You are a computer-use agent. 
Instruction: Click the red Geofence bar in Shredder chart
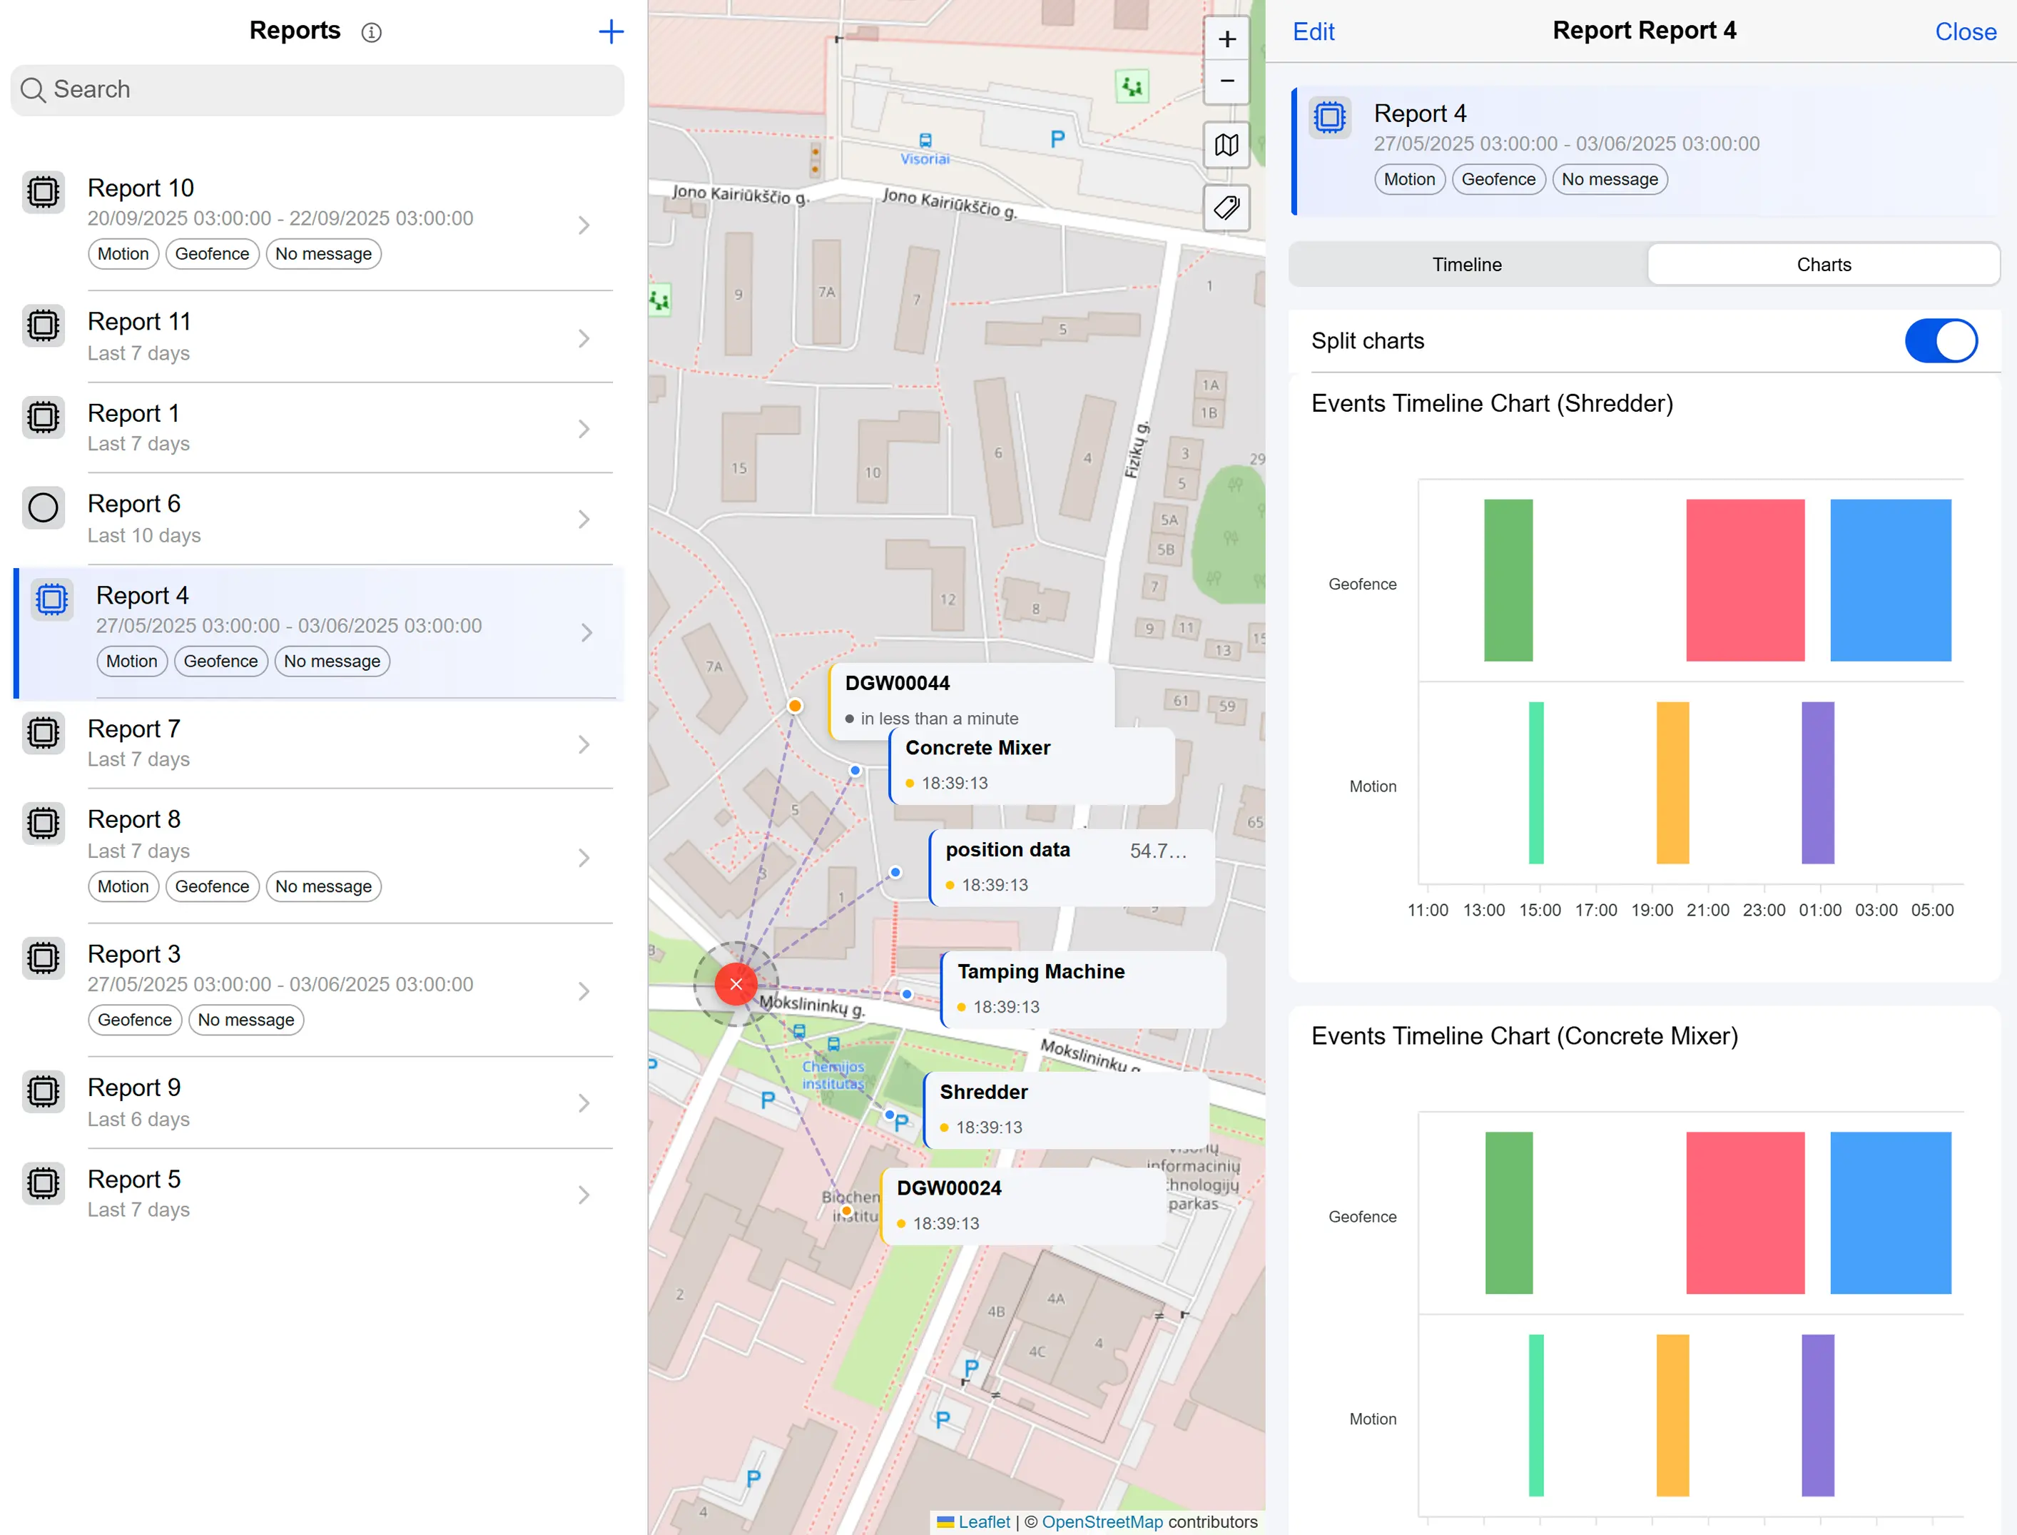(1744, 580)
